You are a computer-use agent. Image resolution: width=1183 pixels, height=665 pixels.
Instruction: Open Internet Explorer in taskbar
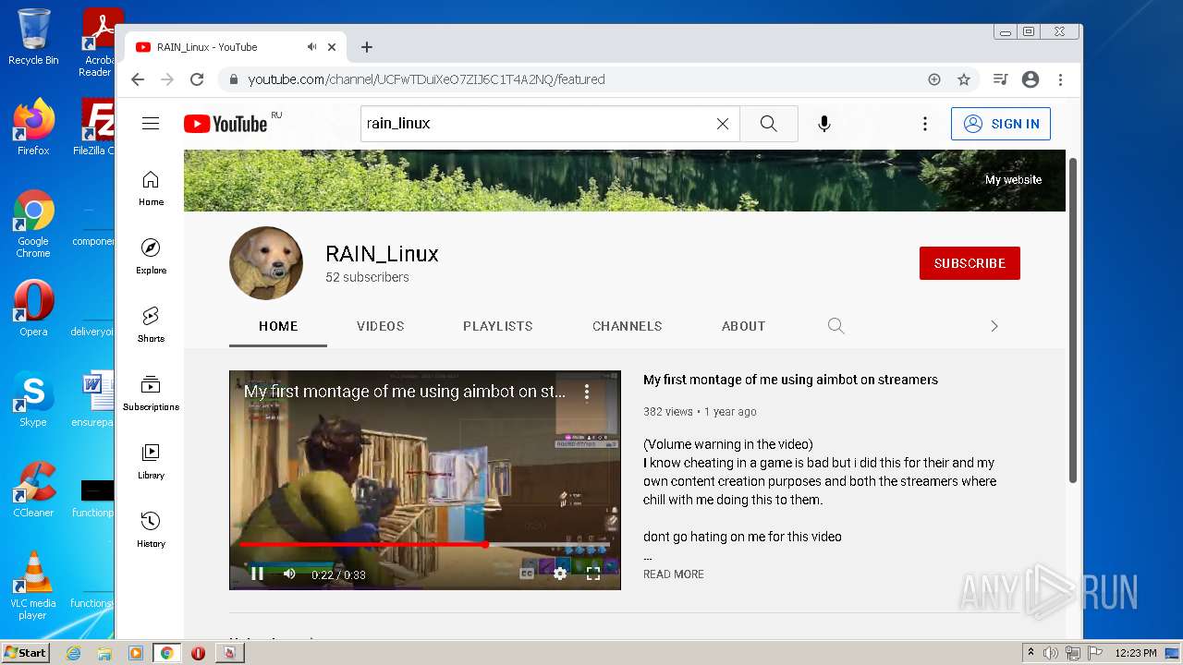pyautogui.click(x=73, y=653)
